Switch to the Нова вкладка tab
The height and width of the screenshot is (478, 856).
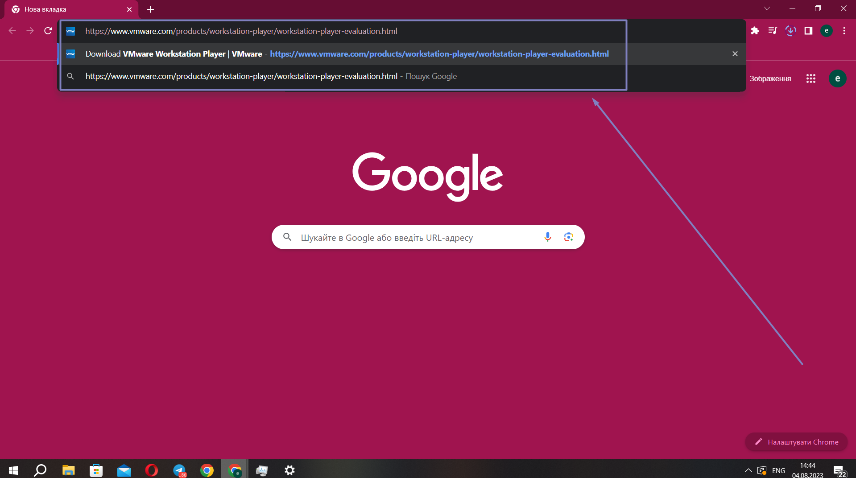click(x=71, y=9)
